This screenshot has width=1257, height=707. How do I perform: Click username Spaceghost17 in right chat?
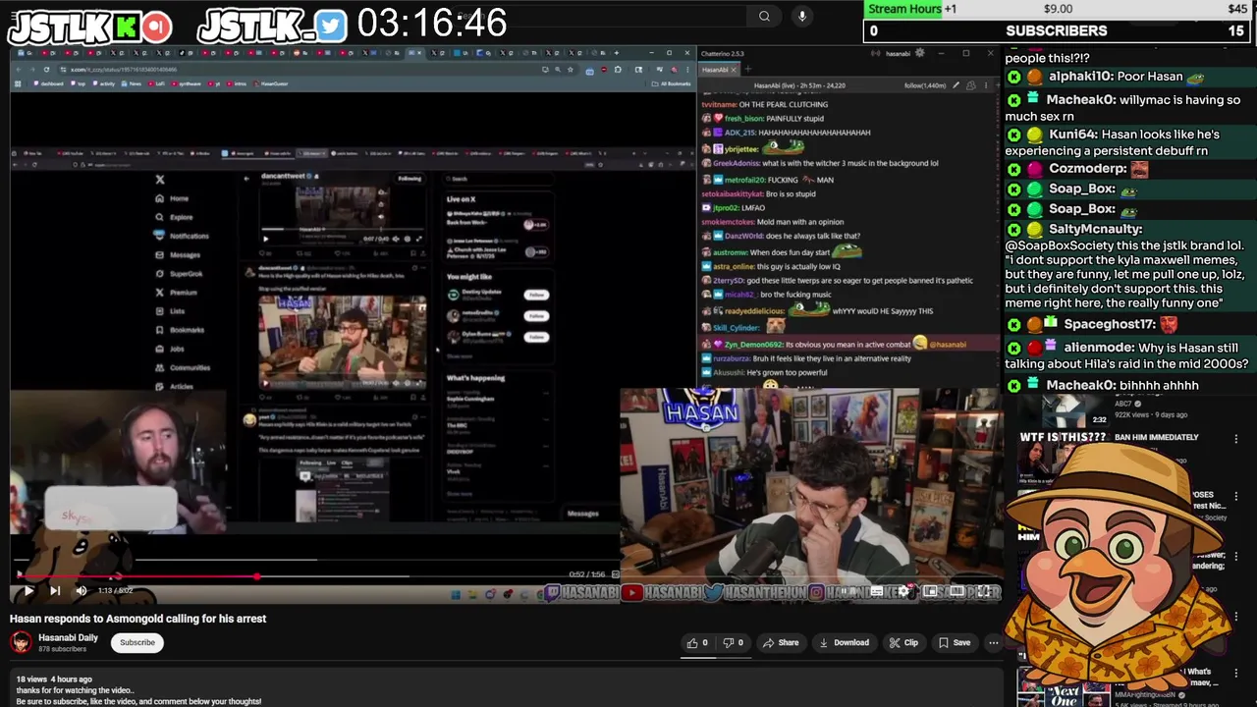(1109, 324)
